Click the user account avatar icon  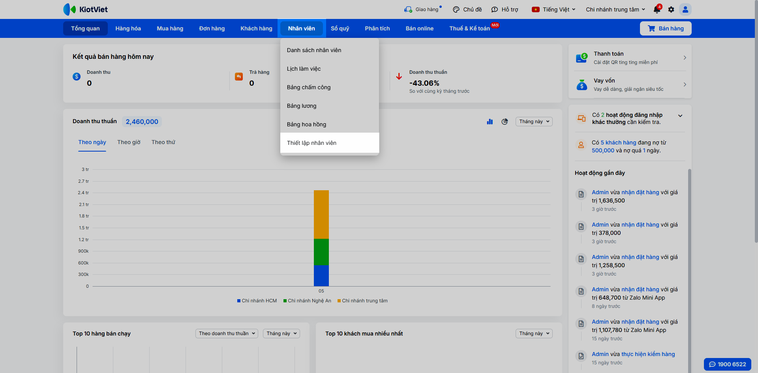click(685, 9)
